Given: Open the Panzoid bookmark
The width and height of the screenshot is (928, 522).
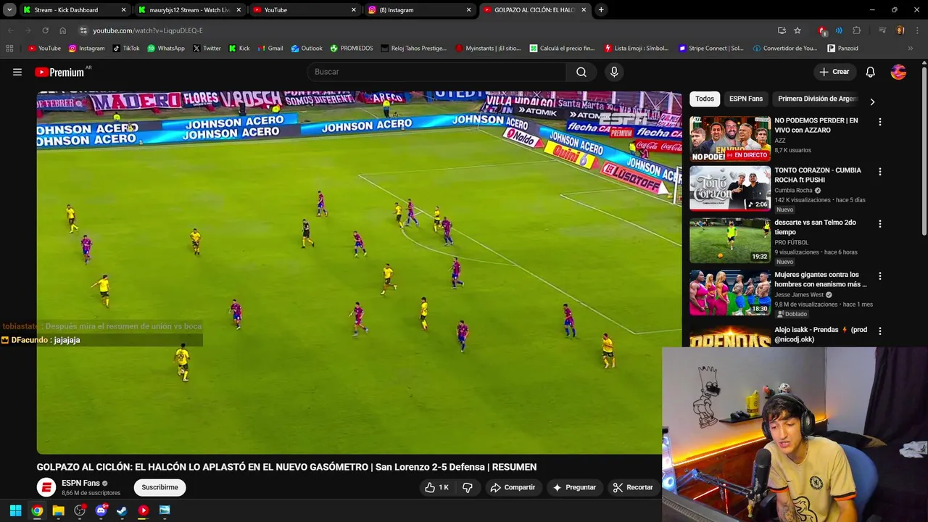Looking at the screenshot, I should click(842, 49).
